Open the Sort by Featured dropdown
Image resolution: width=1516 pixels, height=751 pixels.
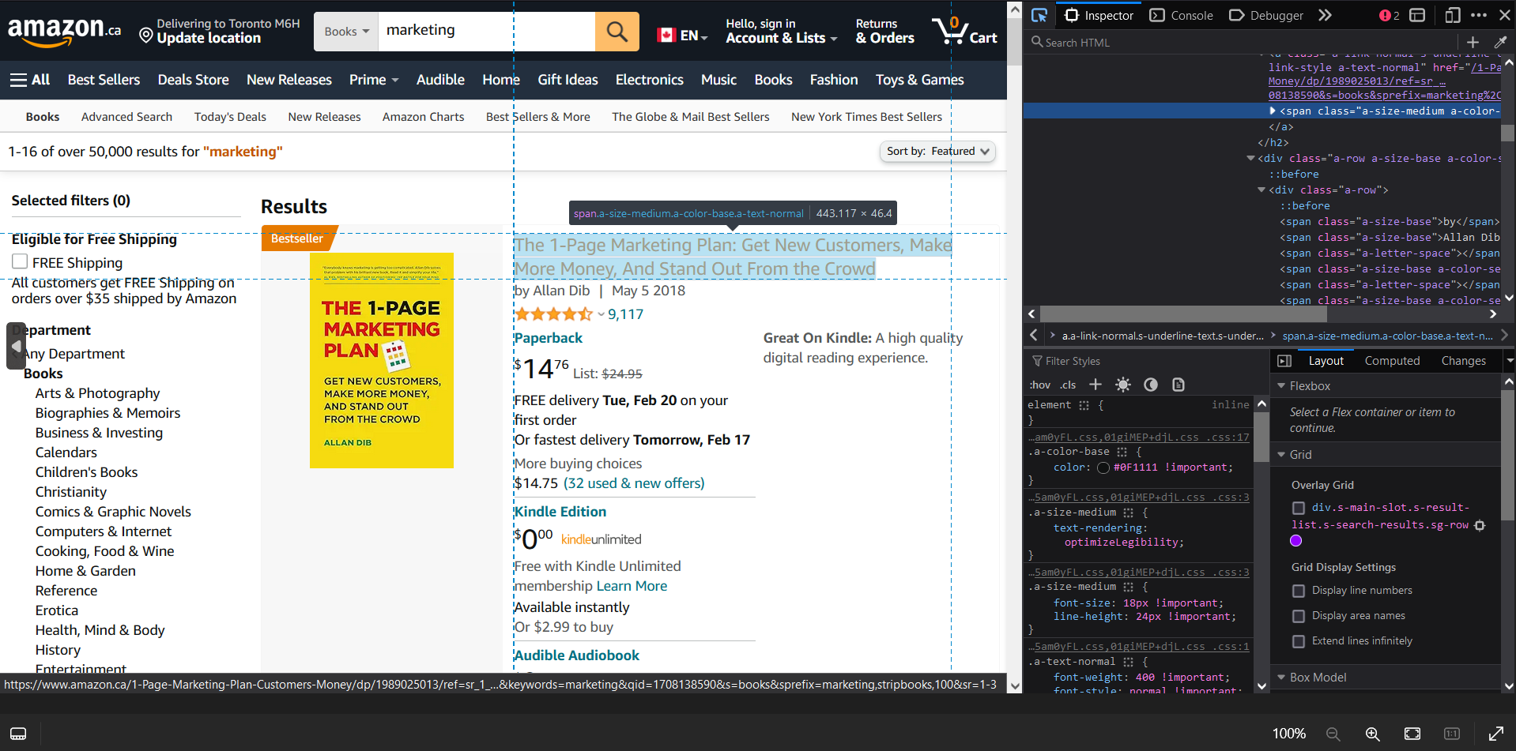tap(937, 152)
